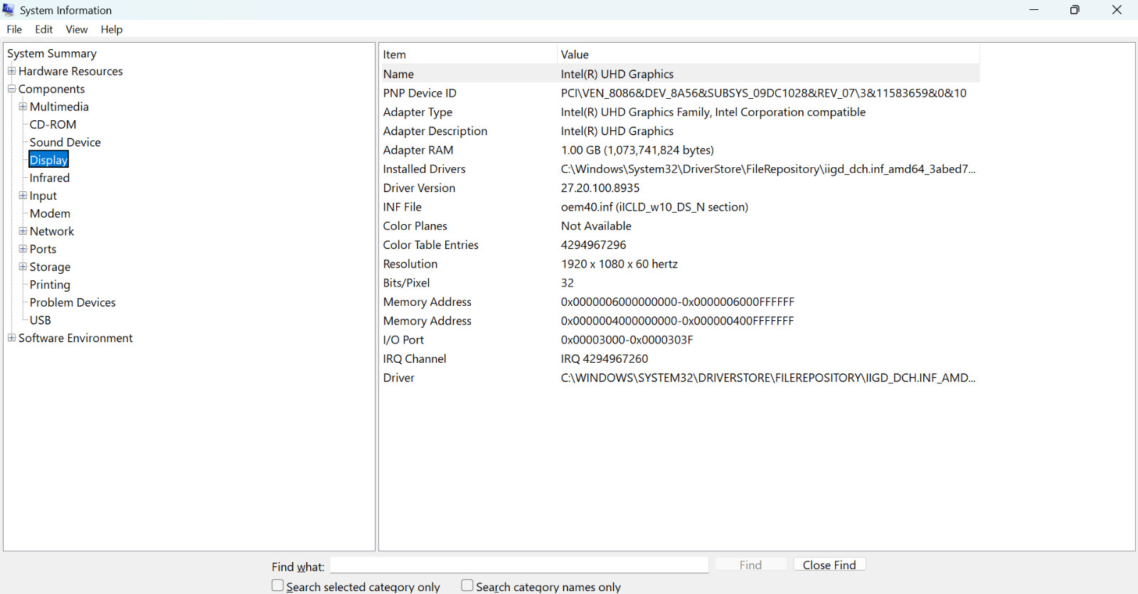Click the Value column header

point(769,54)
